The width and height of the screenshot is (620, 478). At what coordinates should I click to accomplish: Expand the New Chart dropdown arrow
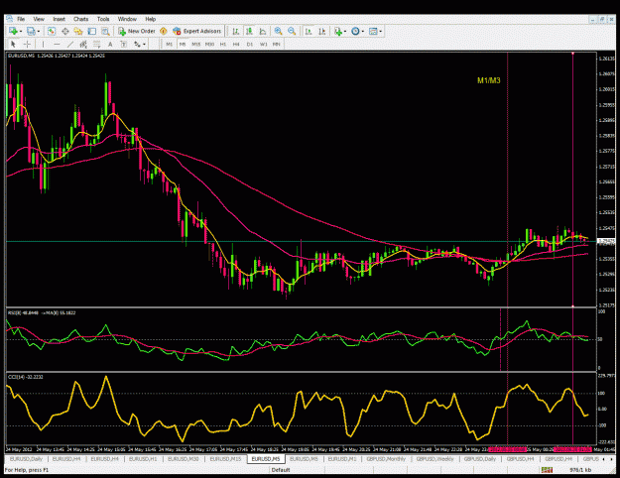[x=21, y=31]
